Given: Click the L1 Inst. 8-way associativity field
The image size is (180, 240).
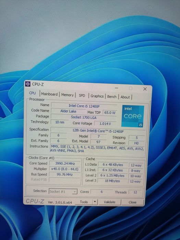Looking at the screenshot, I should click(136, 171).
